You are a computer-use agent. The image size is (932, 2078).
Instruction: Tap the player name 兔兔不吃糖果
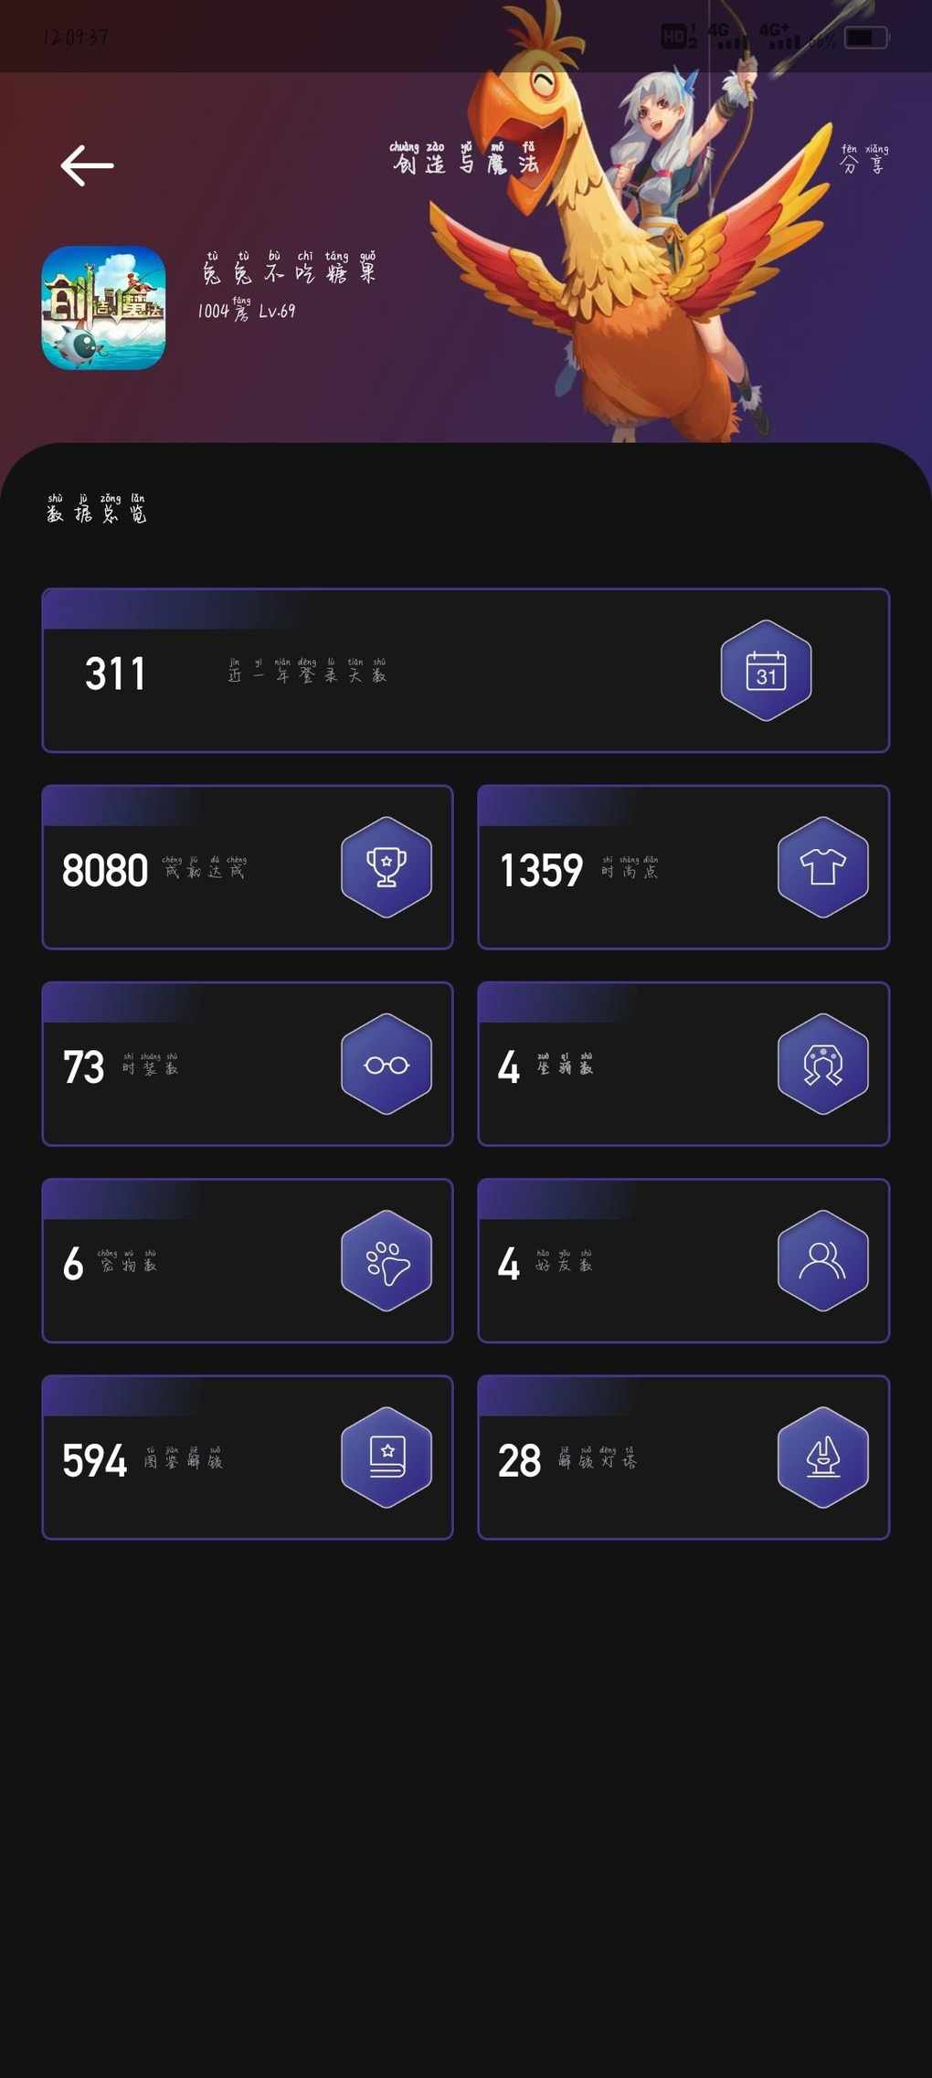click(x=288, y=268)
